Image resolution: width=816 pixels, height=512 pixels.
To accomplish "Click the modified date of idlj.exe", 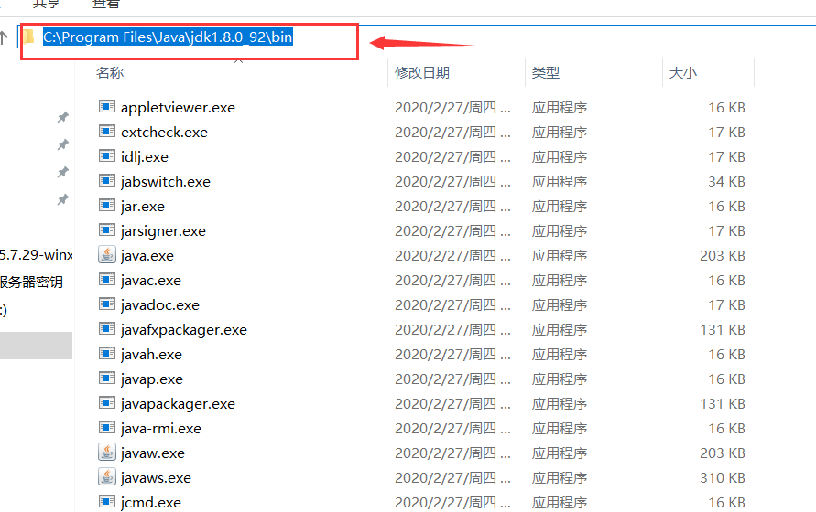I will pos(452,157).
